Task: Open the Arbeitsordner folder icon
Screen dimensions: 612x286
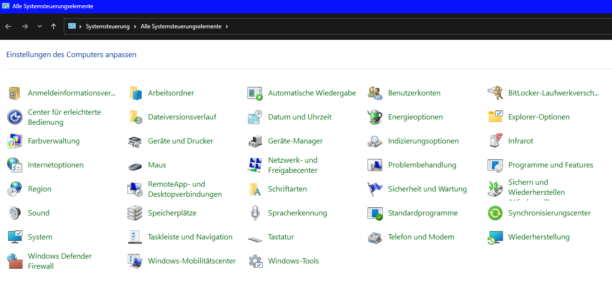Action: 135,93
